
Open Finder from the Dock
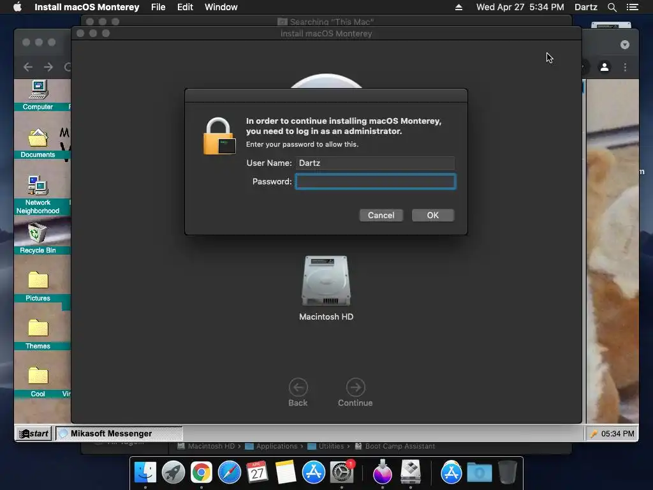[145, 473]
